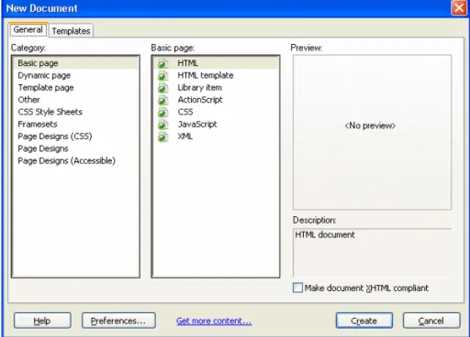Cancel the New Document dialog
Viewport: 470px width, 337px height.
click(431, 321)
